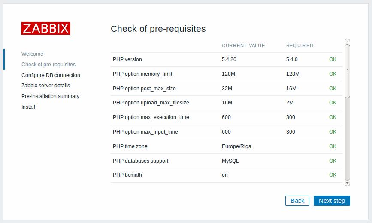Click the Next step button
The width and height of the screenshot is (372, 223).
coord(332,201)
